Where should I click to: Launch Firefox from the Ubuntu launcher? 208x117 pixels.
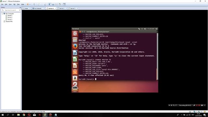[75, 46]
